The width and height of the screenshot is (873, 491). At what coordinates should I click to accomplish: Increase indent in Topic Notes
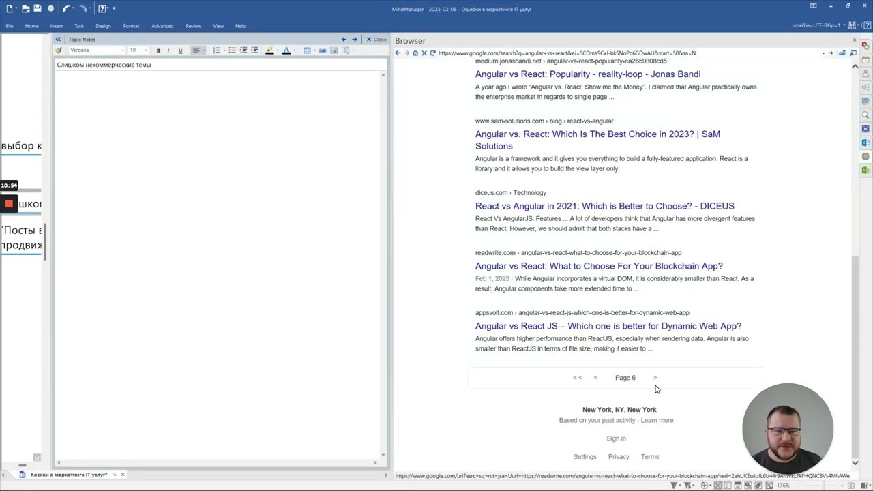coord(254,50)
